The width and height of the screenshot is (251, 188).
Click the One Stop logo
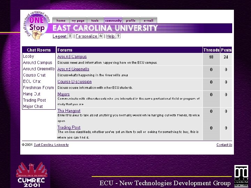[37, 25]
